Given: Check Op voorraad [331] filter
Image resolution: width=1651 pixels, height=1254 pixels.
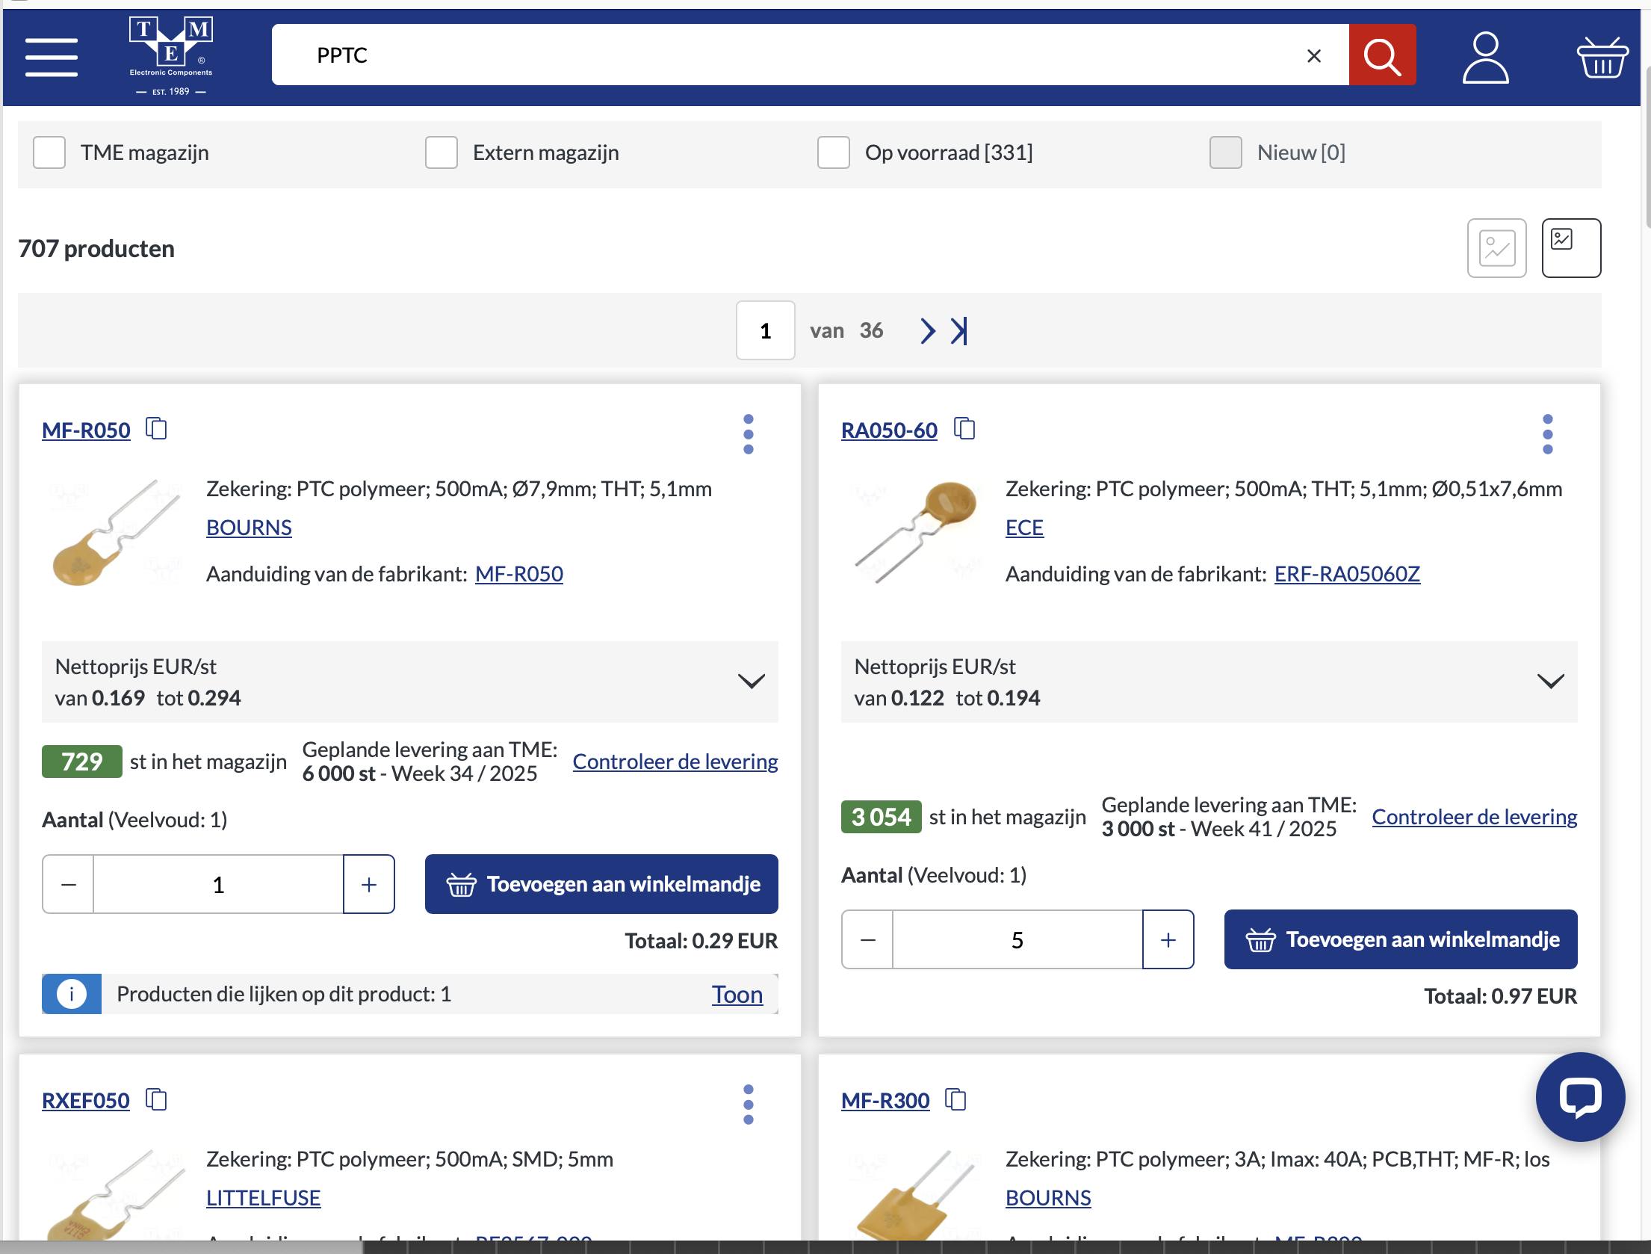Looking at the screenshot, I should [x=834, y=152].
